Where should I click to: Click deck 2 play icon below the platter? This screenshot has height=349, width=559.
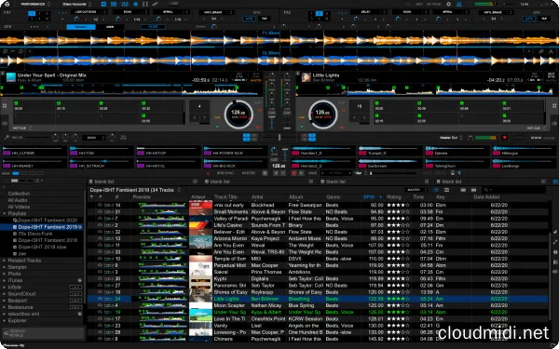click(x=302, y=127)
